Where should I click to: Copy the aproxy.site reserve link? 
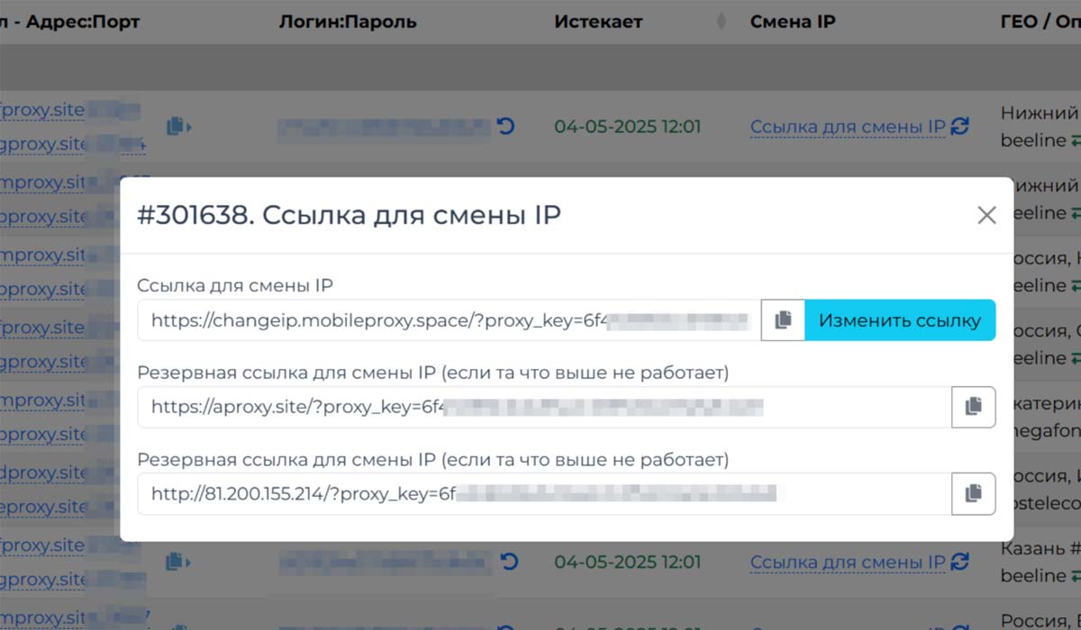[973, 407]
